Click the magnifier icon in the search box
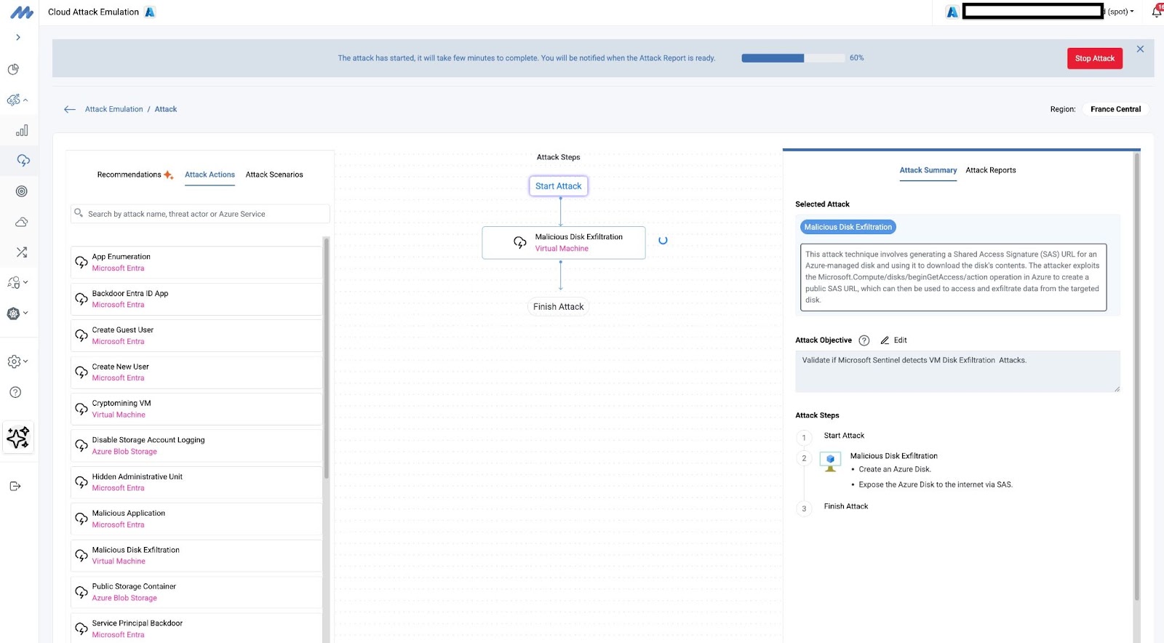 [x=79, y=213]
